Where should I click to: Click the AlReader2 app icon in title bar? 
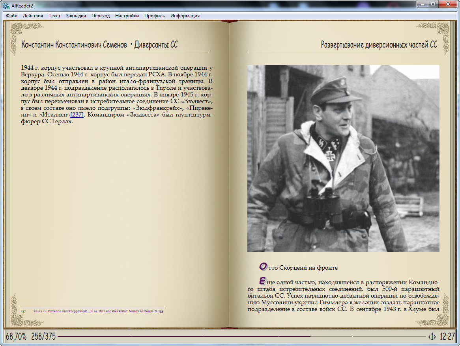pos(6,5)
